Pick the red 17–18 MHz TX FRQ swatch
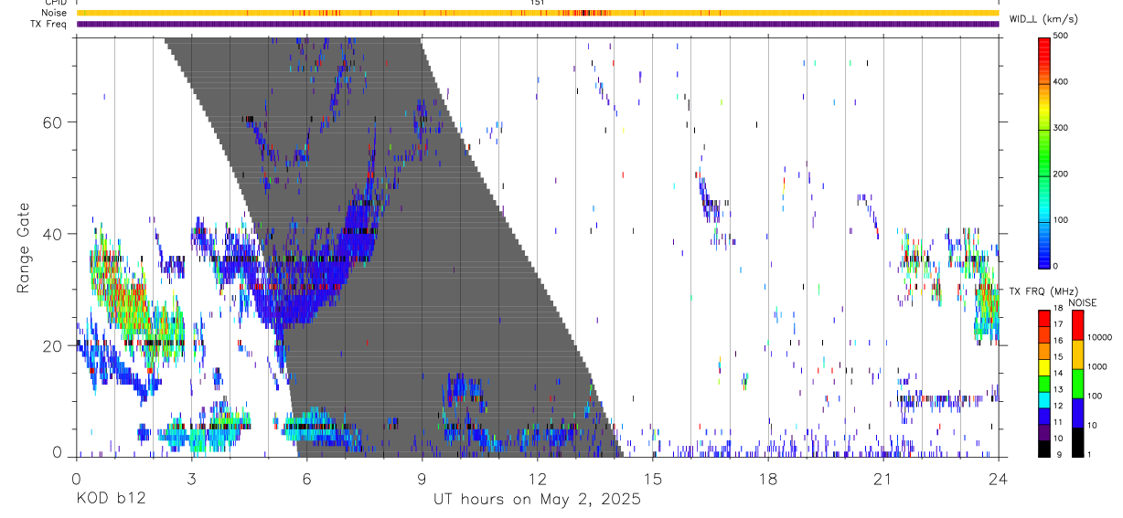This screenshot has width=1123, height=518. [1044, 318]
